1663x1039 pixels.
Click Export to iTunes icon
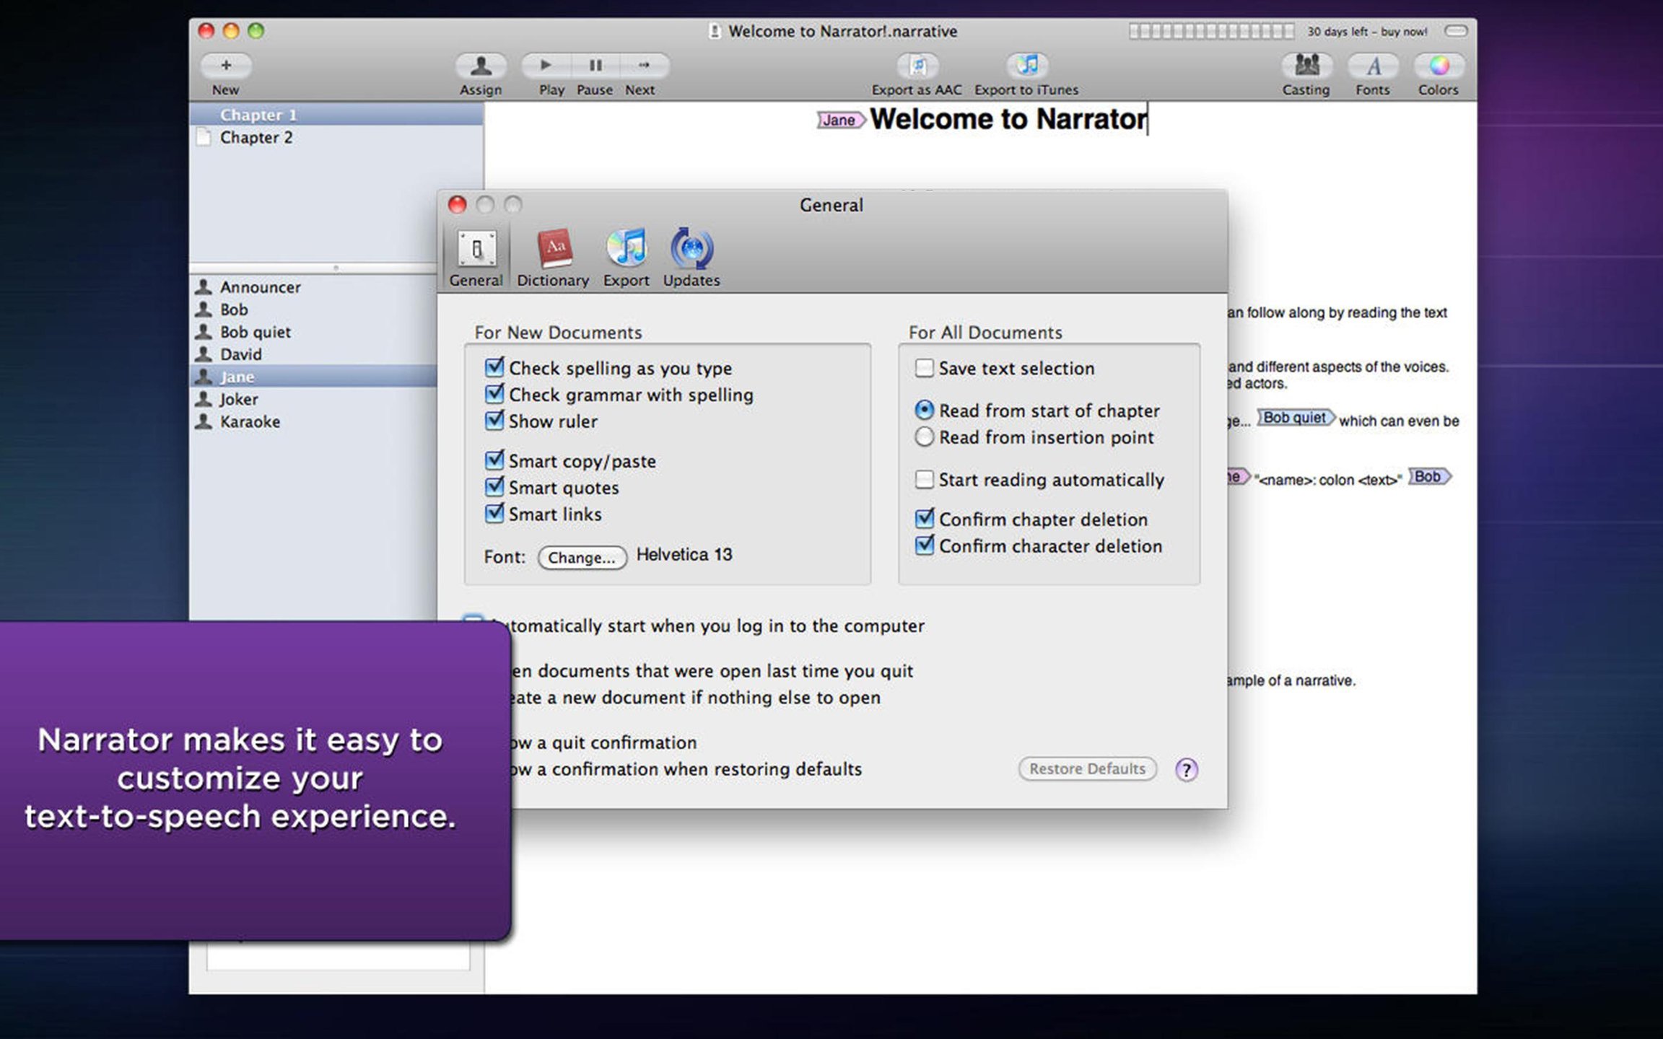tap(1027, 66)
